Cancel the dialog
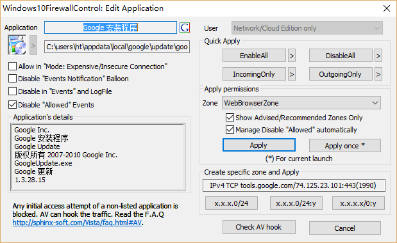 (x=345, y=228)
